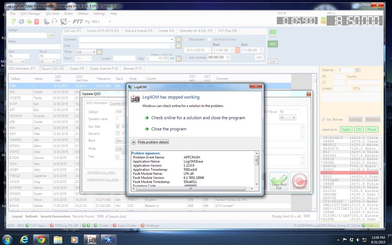
Task: Enable the Use Real end time checkbox
Action: pyautogui.click(x=210, y=39)
